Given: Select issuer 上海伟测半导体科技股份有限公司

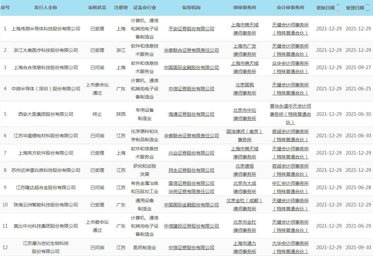Looking at the screenshot, I should click(x=46, y=29).
